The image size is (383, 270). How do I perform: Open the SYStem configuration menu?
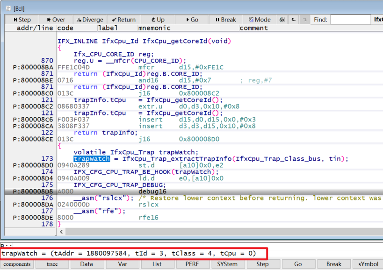click(227, 263)
